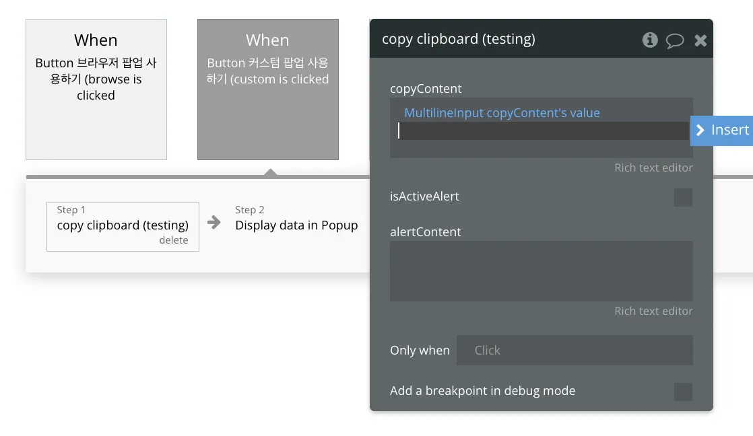Select the browse button When event
This screenshot has height=436, width=753.
pos(96,89)
